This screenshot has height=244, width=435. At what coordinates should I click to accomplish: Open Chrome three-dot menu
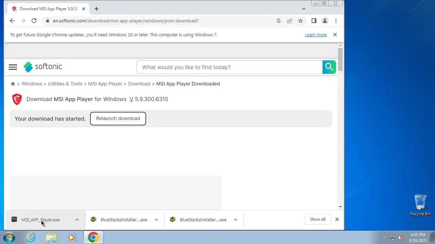click(336, 21)
